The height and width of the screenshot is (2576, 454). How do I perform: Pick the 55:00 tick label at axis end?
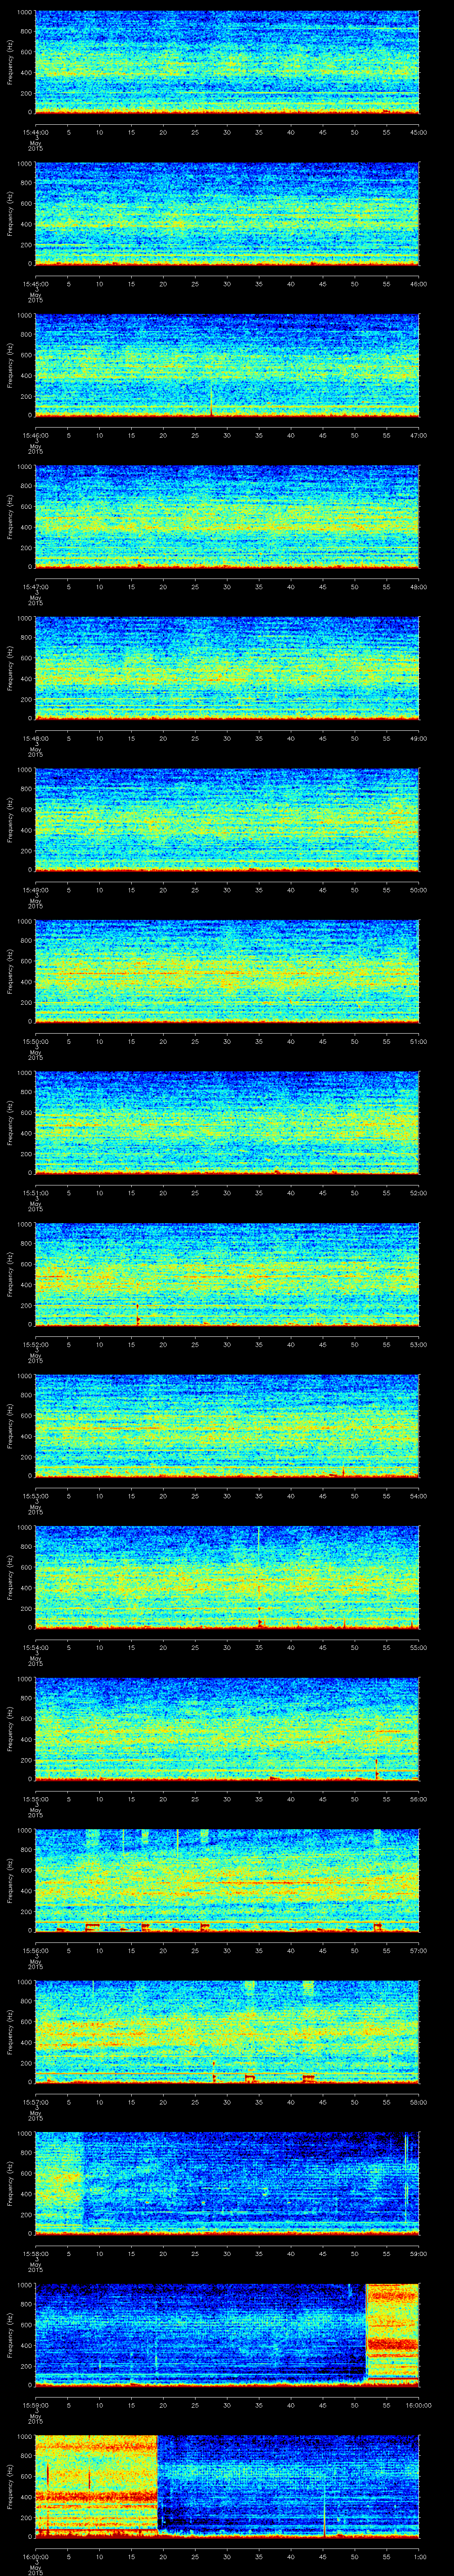(418, 1647)
